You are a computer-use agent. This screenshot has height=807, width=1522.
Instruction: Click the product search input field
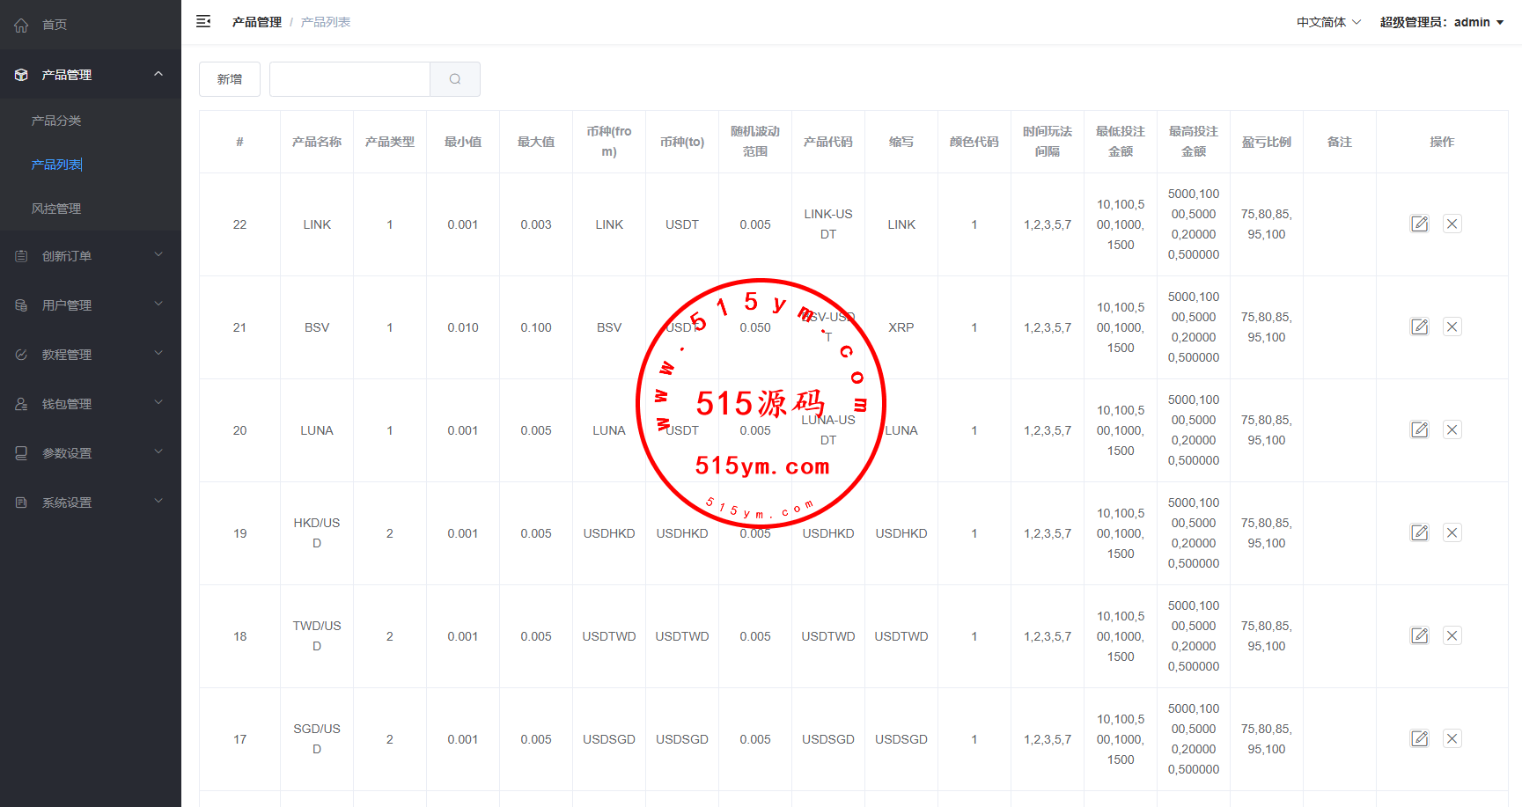point(349,79)
